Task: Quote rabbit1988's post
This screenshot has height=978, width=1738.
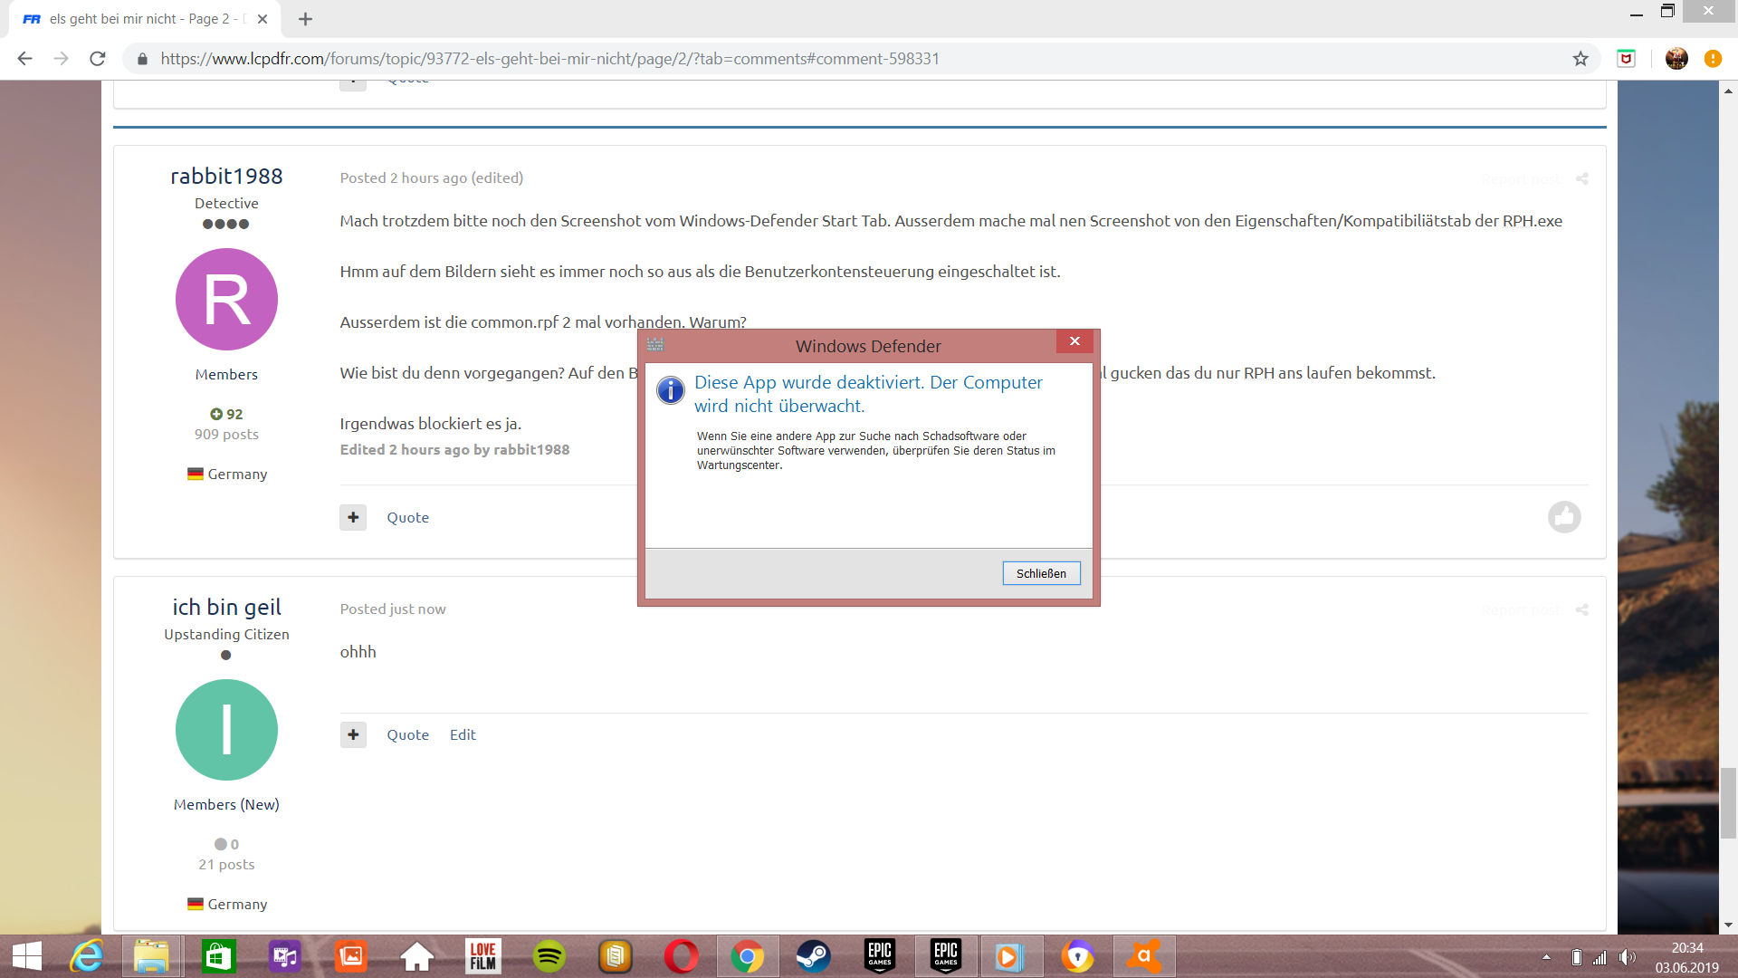Action: tap(407, 517)
